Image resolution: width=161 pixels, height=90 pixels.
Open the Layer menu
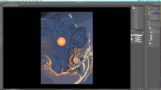20,0
